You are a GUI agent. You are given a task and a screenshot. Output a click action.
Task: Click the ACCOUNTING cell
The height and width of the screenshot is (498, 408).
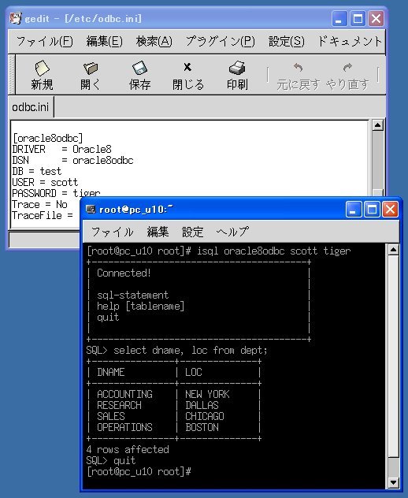pos(124,395)
